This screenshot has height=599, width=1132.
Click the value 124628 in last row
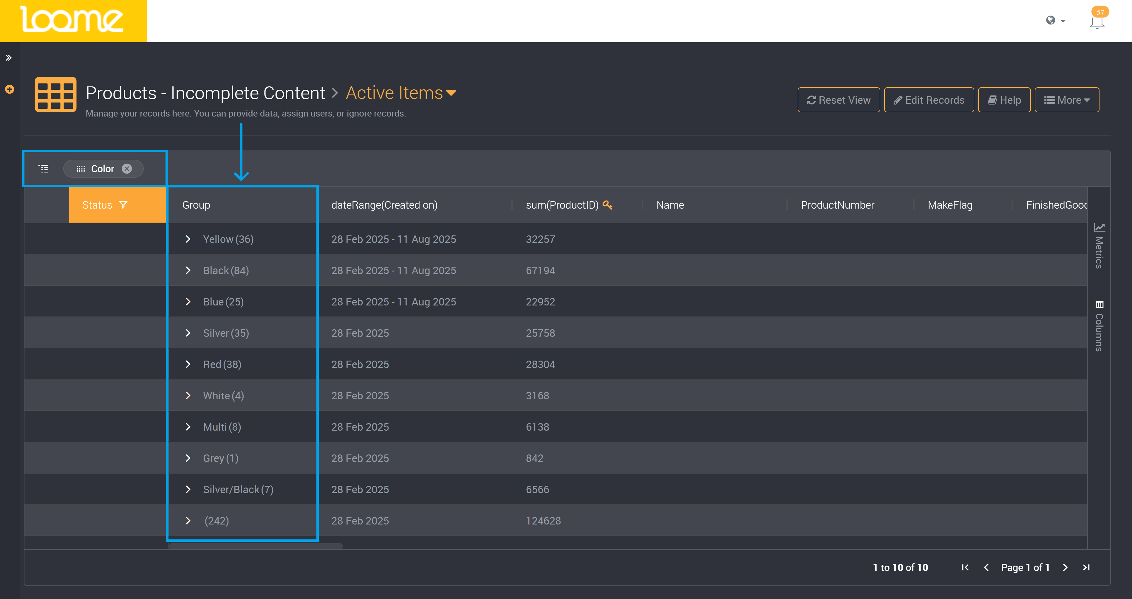tap(543, 520)
